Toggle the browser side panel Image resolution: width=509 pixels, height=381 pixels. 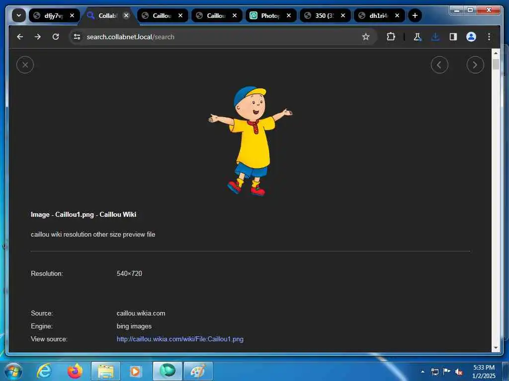(453, 37)
